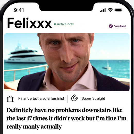The height and width of the screenshot is (134, 134).
Task: Tap the Wi-Fi status icon
Action: (110, 10)
